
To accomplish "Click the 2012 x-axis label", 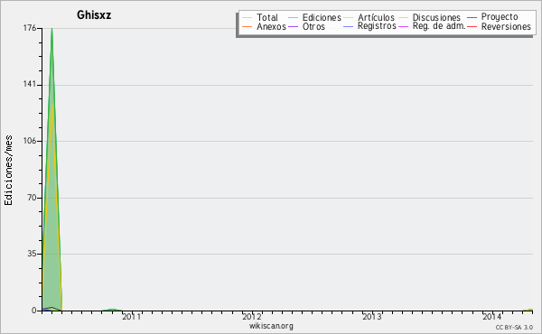I will 252,317.
